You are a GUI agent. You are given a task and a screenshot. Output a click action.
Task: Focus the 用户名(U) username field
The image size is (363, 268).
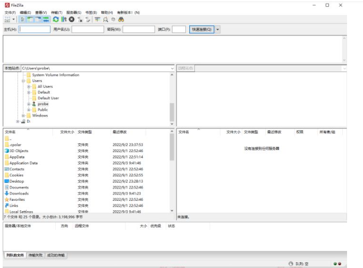(x=88, y=29)
